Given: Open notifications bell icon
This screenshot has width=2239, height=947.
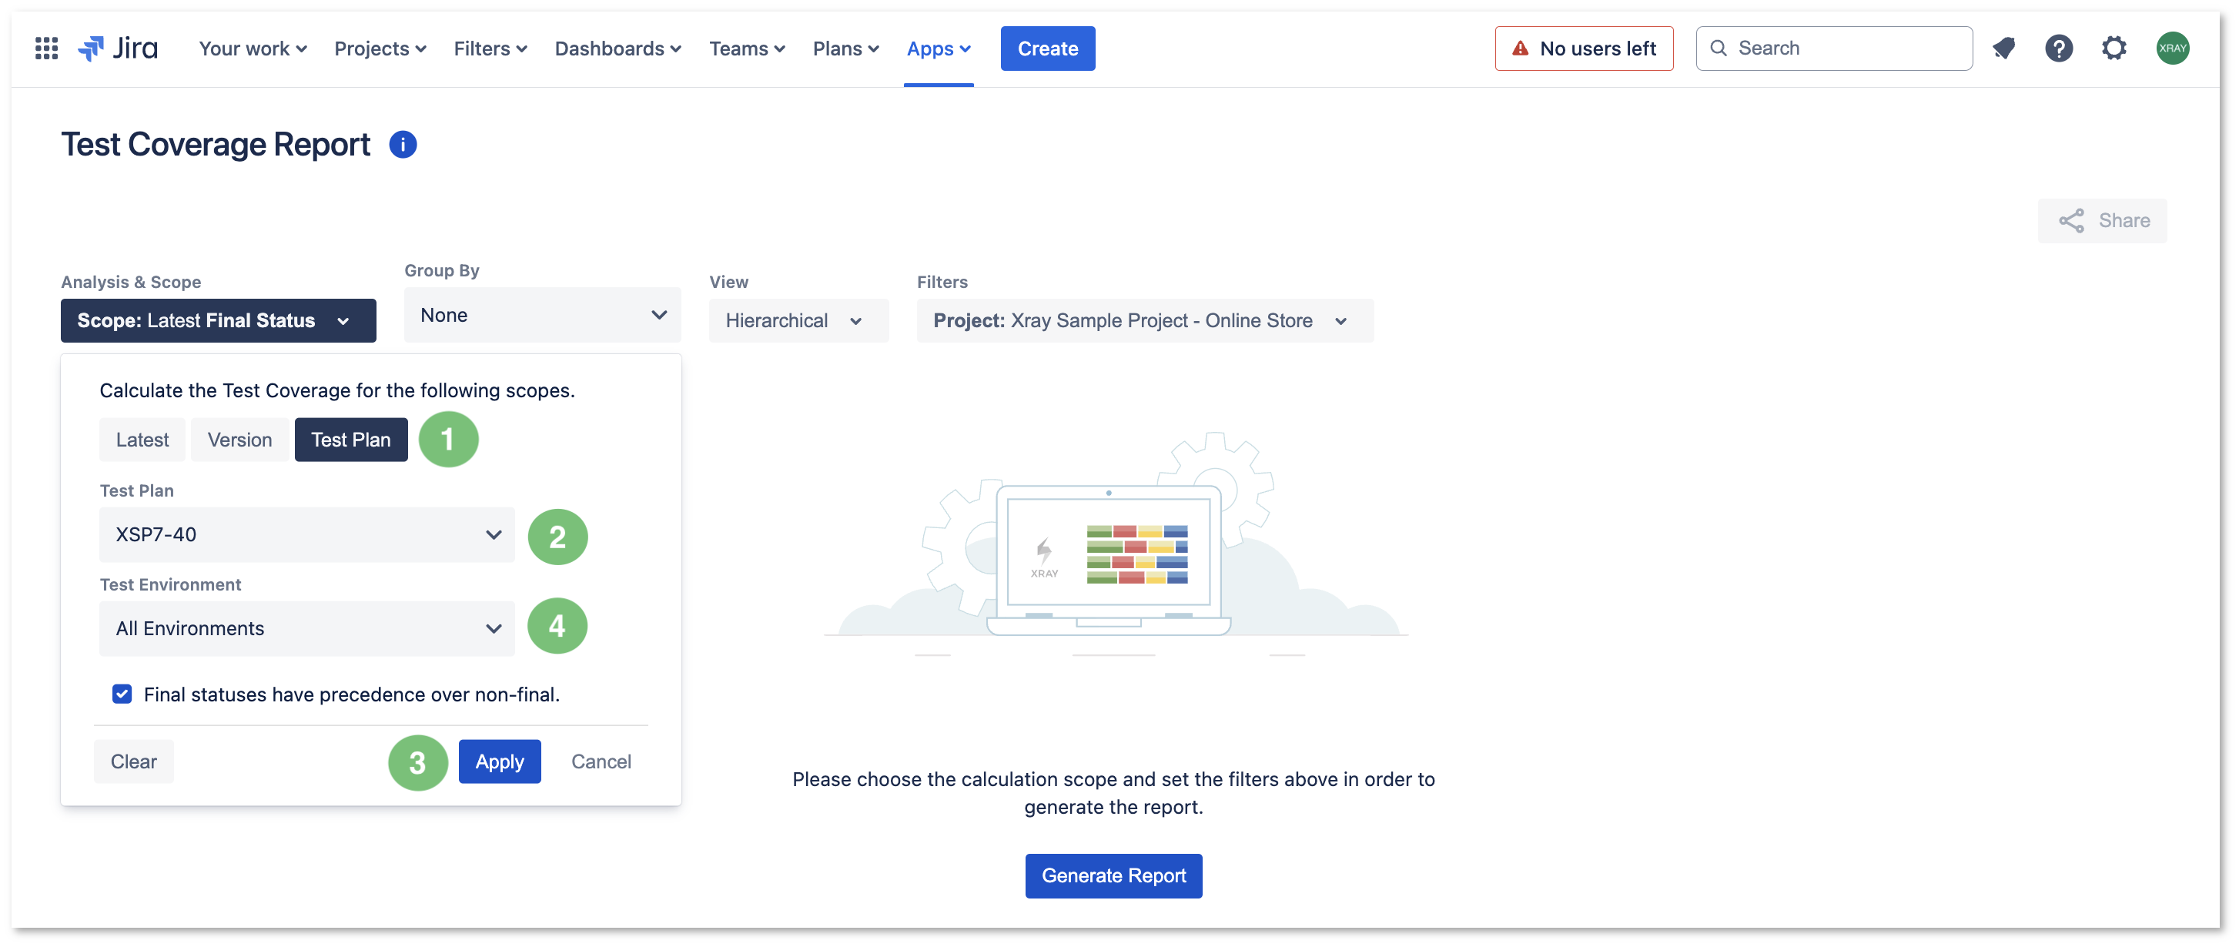Looking at the screenshot, I should point(2003,49).
